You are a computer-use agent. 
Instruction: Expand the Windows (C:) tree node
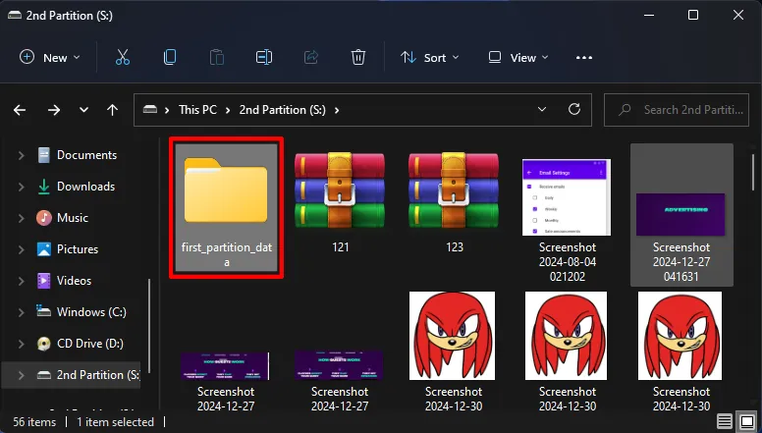pos(21,312)
